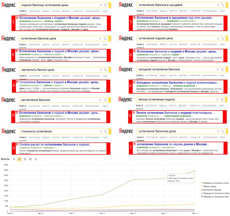Click the yellow search button for 'теплое остекление лоджии'
Viewport: 230px width, 216px height.
[x=226, y=100]
